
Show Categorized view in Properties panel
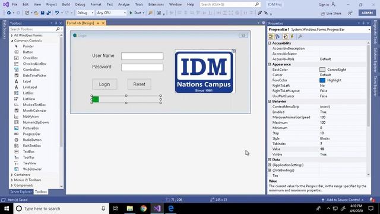tap(271, 36)
